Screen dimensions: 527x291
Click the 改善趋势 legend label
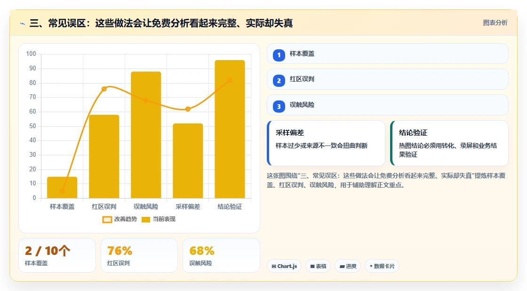coord(125,219)
